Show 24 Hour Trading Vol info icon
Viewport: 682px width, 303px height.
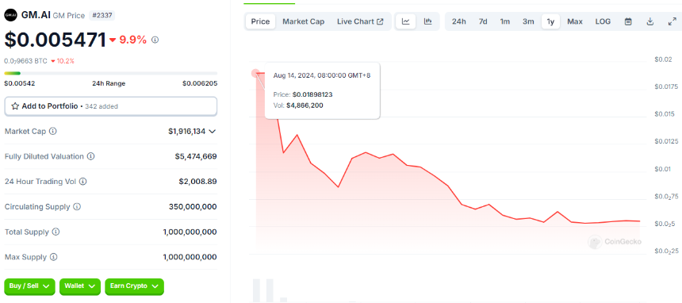point(82,182)
